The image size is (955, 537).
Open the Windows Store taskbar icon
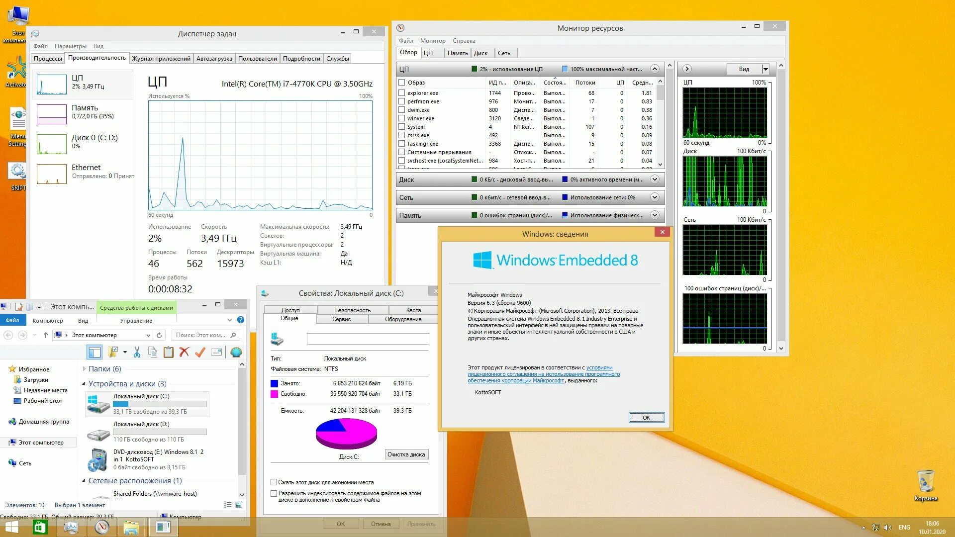coord(40,527)
